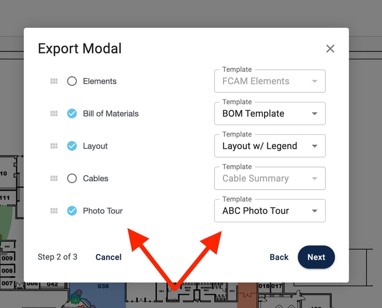Enable the Cables export option
382x308 pixels.
(72, 179)
